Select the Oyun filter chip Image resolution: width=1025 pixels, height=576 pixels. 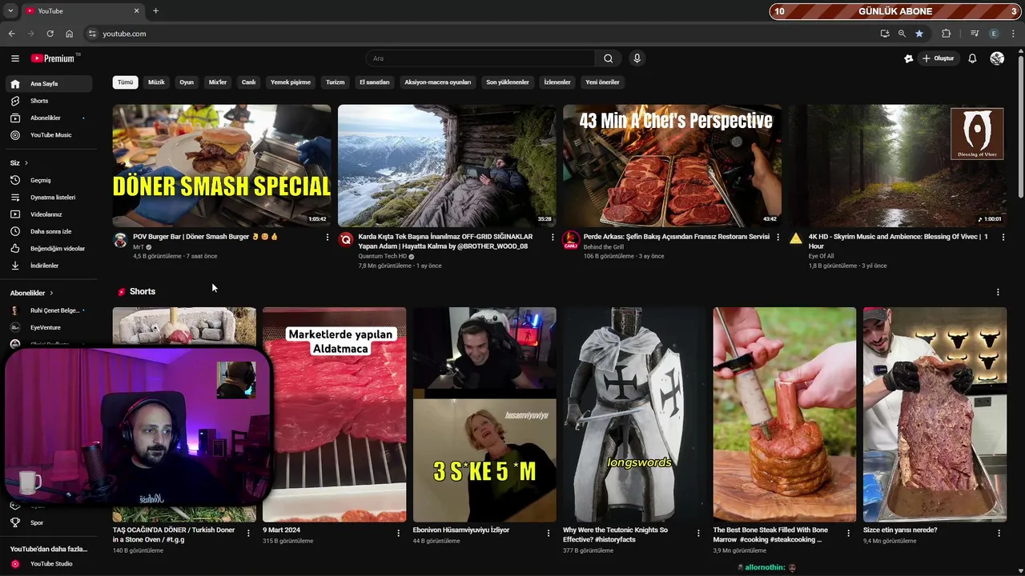[187, 82]
